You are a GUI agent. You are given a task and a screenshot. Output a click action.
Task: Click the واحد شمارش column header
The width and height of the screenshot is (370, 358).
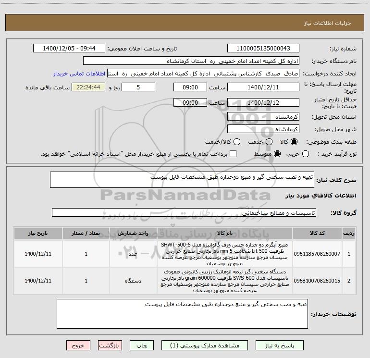133,233
